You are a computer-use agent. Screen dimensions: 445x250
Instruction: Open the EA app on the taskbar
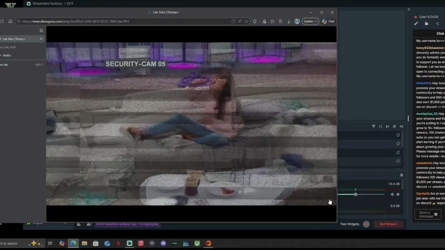click(208, 243)
